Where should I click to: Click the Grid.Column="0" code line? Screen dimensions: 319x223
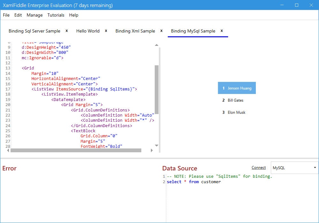tap(99, 136)
